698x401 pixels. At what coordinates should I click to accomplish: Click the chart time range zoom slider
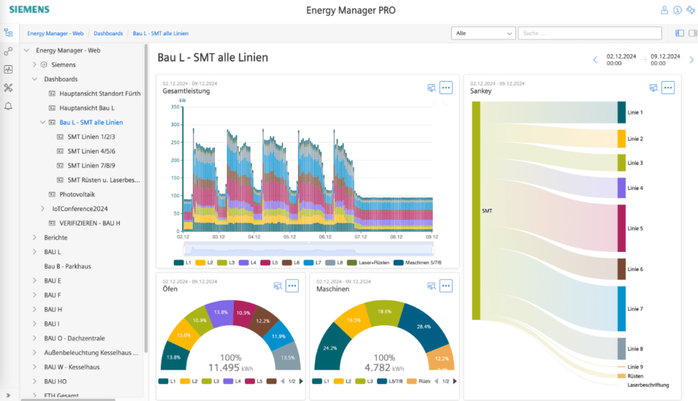tap(309, 249)
